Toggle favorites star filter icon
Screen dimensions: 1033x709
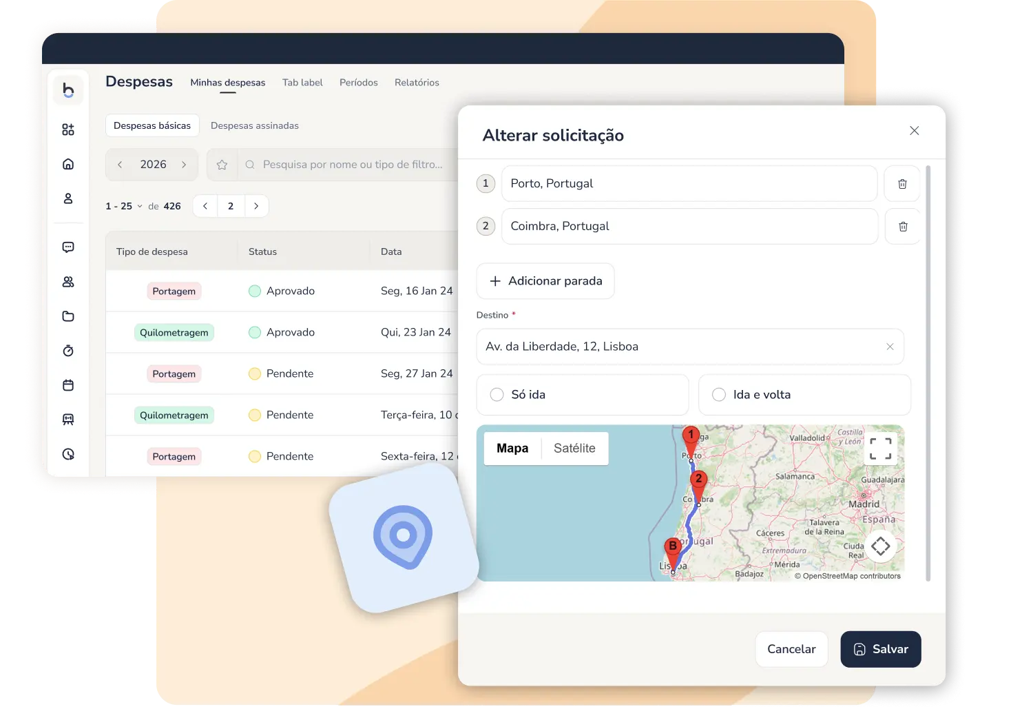click(222, 165)
